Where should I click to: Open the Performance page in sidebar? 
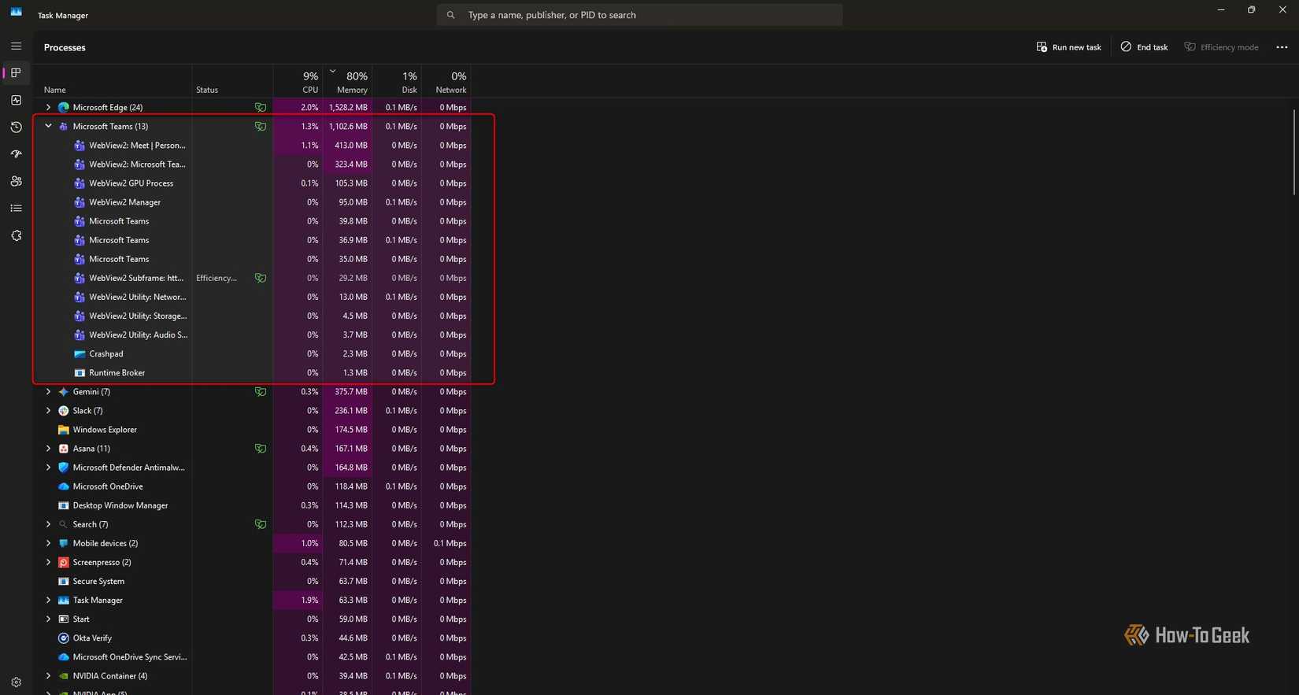point(16,100)
